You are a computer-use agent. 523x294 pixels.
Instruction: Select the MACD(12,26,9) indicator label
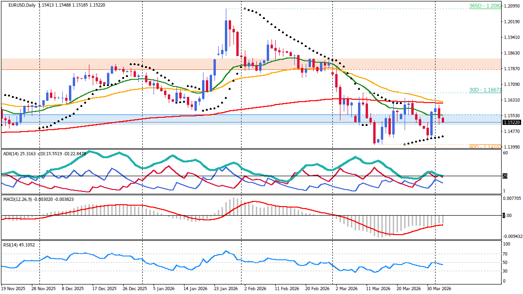click(39, 199)
